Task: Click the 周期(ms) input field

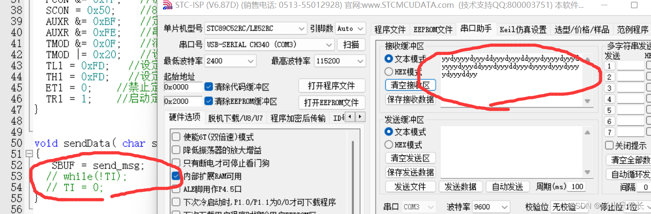Action: [577, 187]
